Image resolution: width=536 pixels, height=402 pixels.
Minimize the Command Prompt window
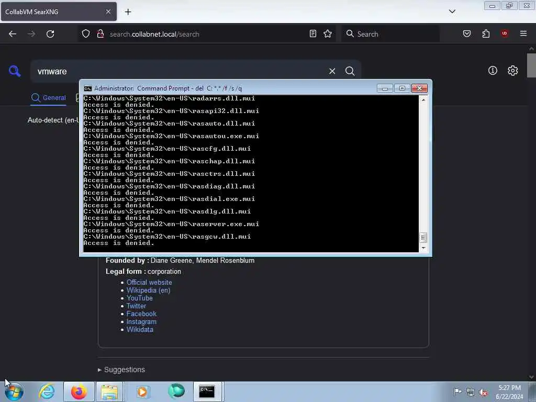385,88
